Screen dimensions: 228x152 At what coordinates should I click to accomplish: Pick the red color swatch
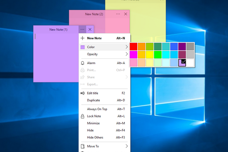(x=133, y=46)
